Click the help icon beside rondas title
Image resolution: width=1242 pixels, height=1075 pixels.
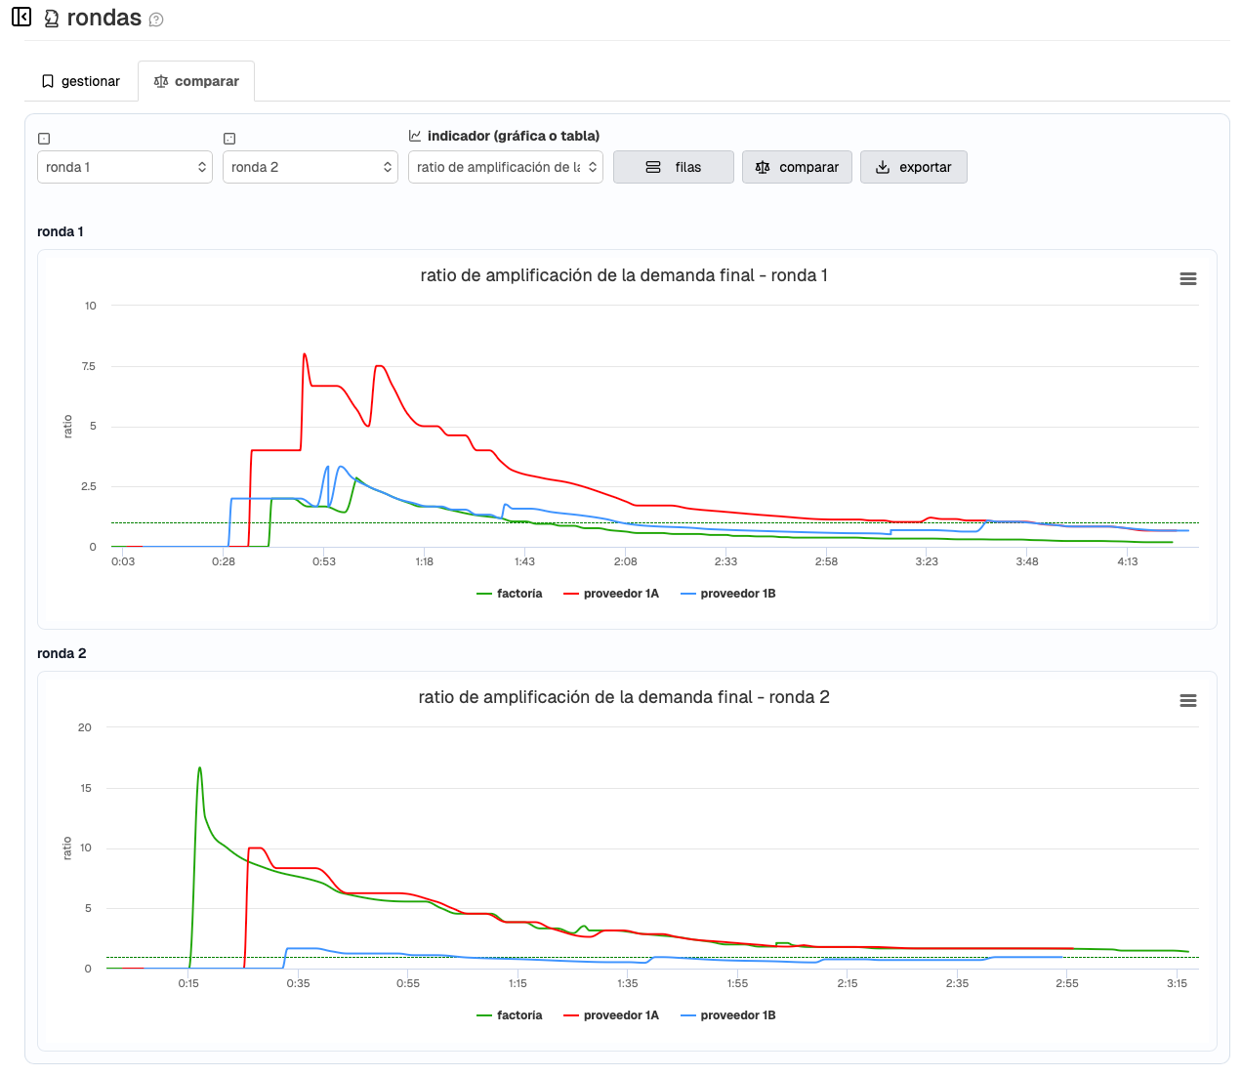coord(156,20)
